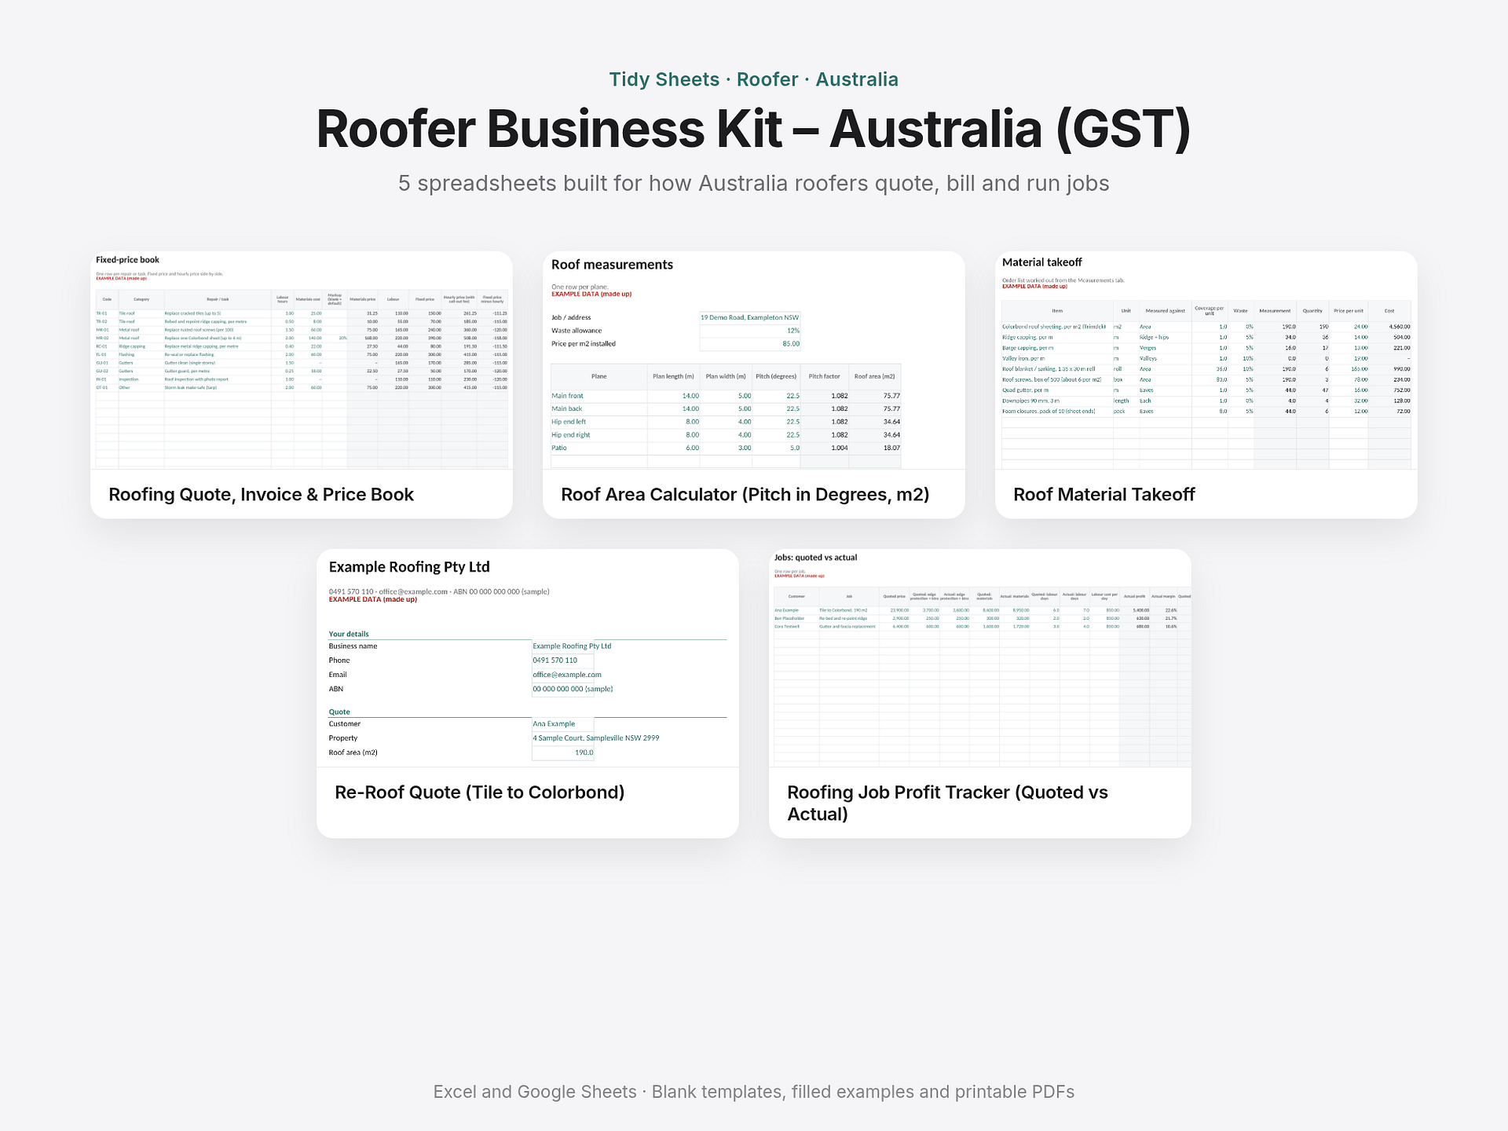Image resolution: width=1508 pixels, height=1131 pixels.
Task: Open the Example Roofing Pty Ltd quote preview
Action: [528, 658]
